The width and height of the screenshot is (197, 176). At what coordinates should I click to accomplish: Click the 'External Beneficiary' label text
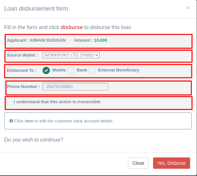tap(118, 70)
